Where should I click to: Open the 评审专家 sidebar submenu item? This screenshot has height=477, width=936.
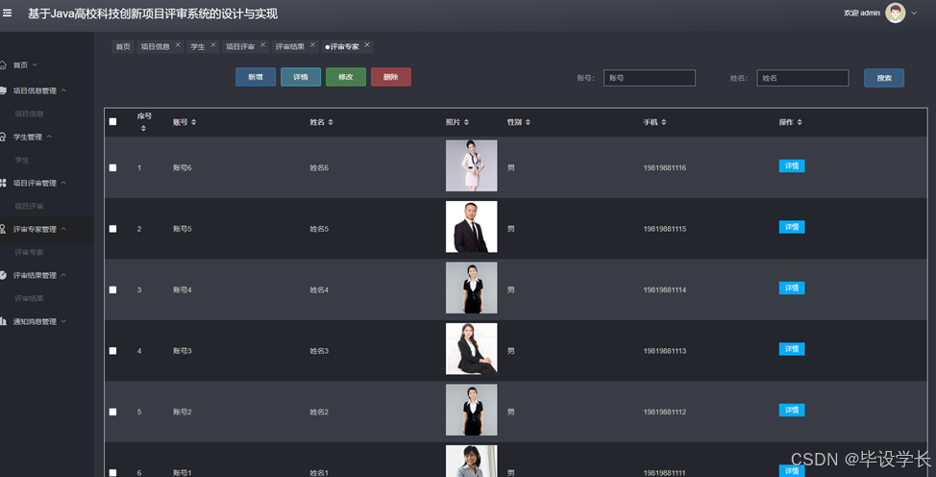pyautogui.click(x=29, y=252)
